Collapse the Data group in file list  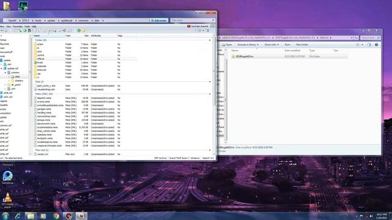coord(209,81)
